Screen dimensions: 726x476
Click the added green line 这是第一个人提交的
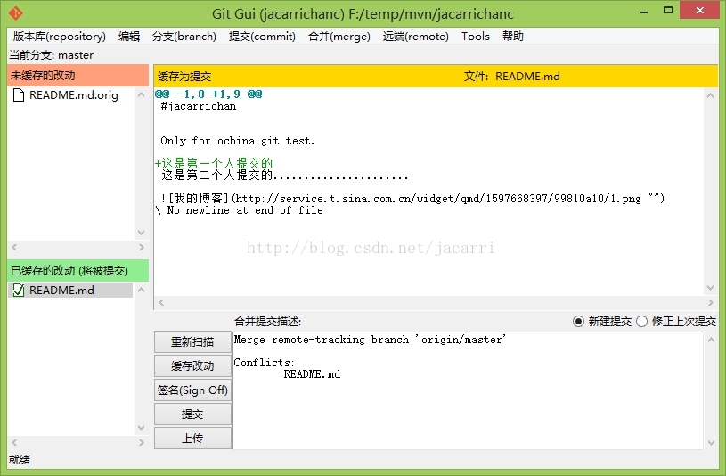214,163
